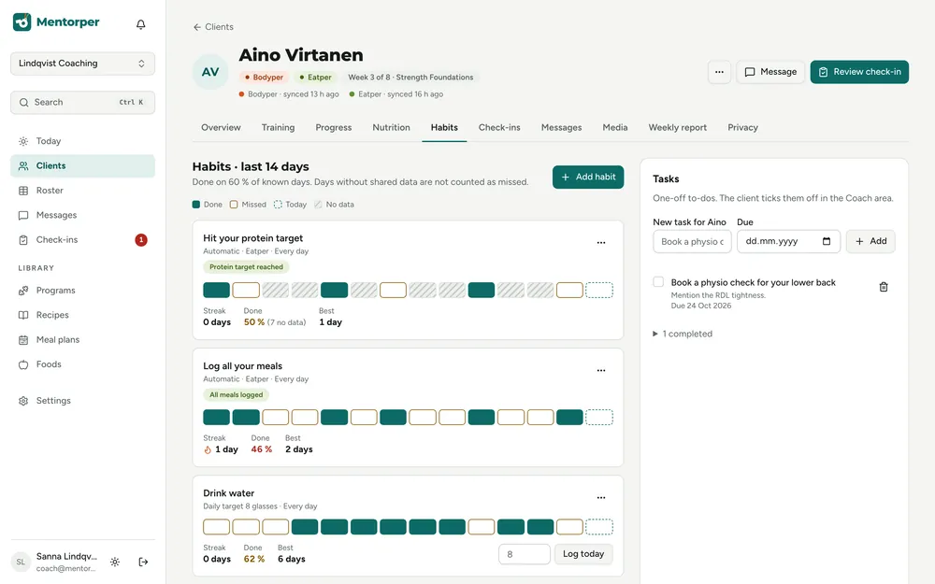Open Lindqvist Coaching workspace switcher

click(82, 64)
